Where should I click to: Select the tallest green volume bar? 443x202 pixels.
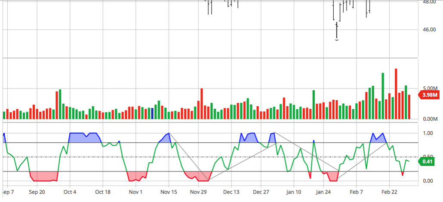[383, 96]
